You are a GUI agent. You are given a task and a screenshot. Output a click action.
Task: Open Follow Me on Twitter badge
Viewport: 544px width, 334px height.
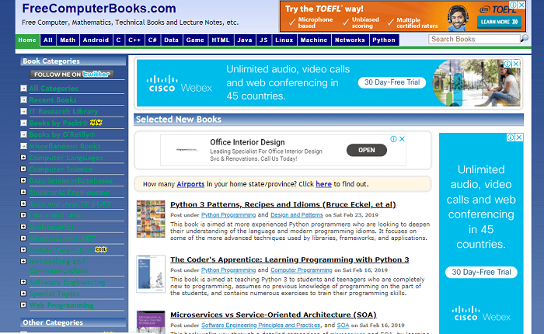[71, 75]
